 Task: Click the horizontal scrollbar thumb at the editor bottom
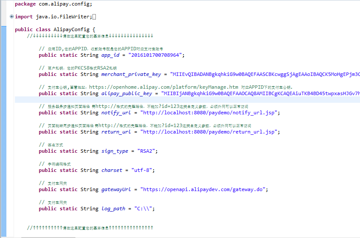[x=48, y=237]
